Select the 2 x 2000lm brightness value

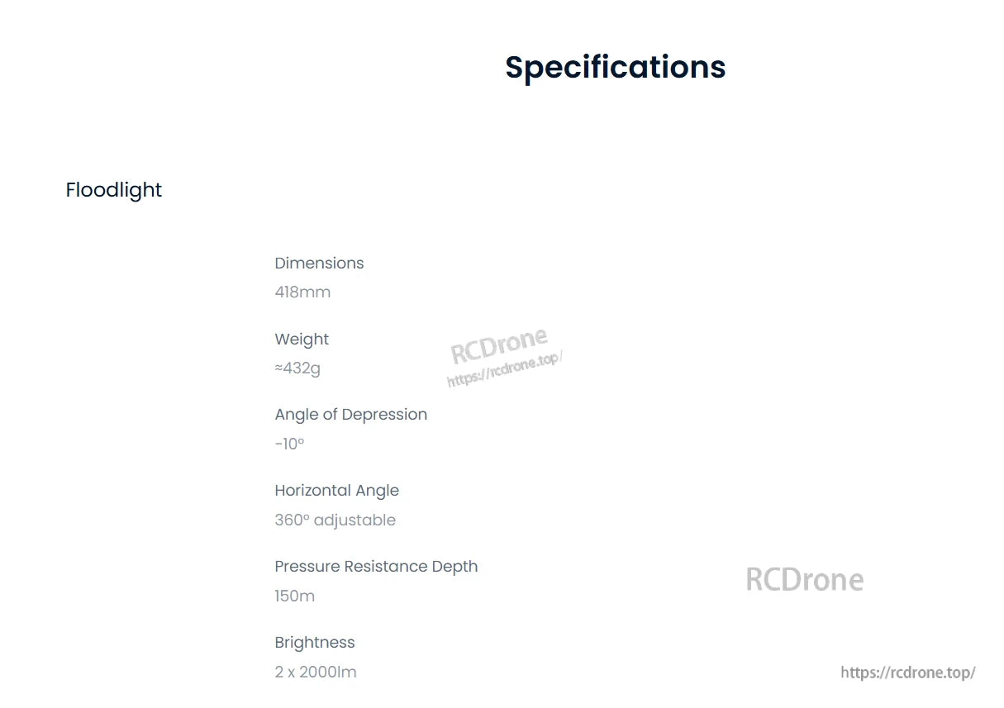pyautogui.click(x=316, y=672)
